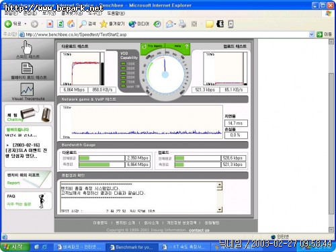Click the contact us link in footer

199,230
